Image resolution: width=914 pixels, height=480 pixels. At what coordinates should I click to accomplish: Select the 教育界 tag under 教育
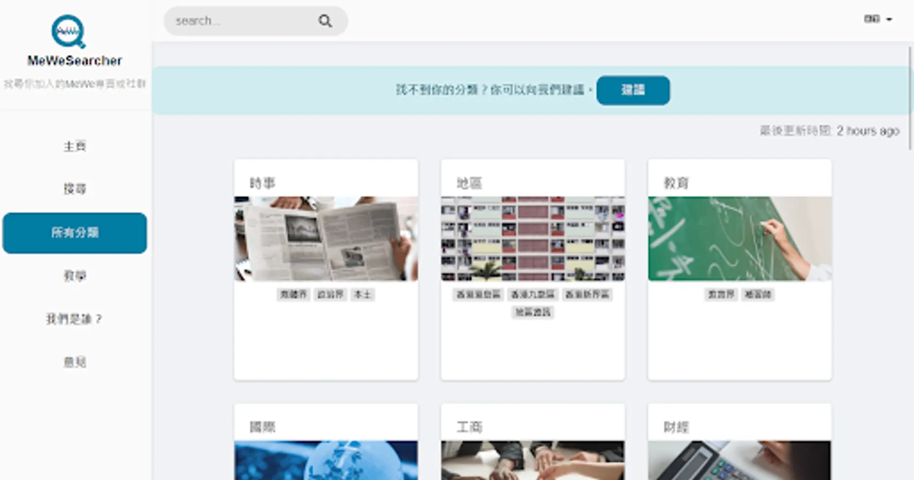pyautogui.click(x=721, y=294)
